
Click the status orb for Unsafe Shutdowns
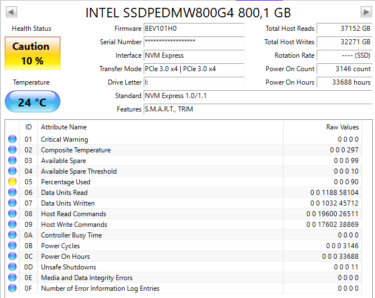point(12,267)
